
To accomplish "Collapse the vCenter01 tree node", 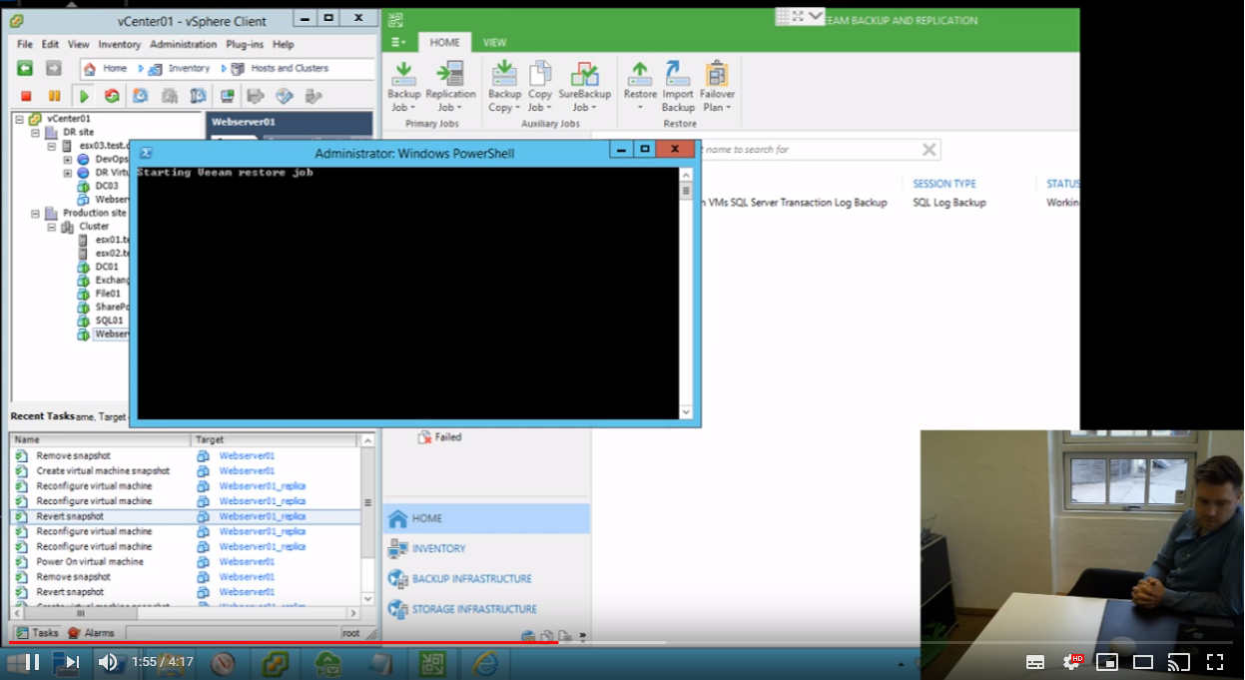I will [20, 119].
